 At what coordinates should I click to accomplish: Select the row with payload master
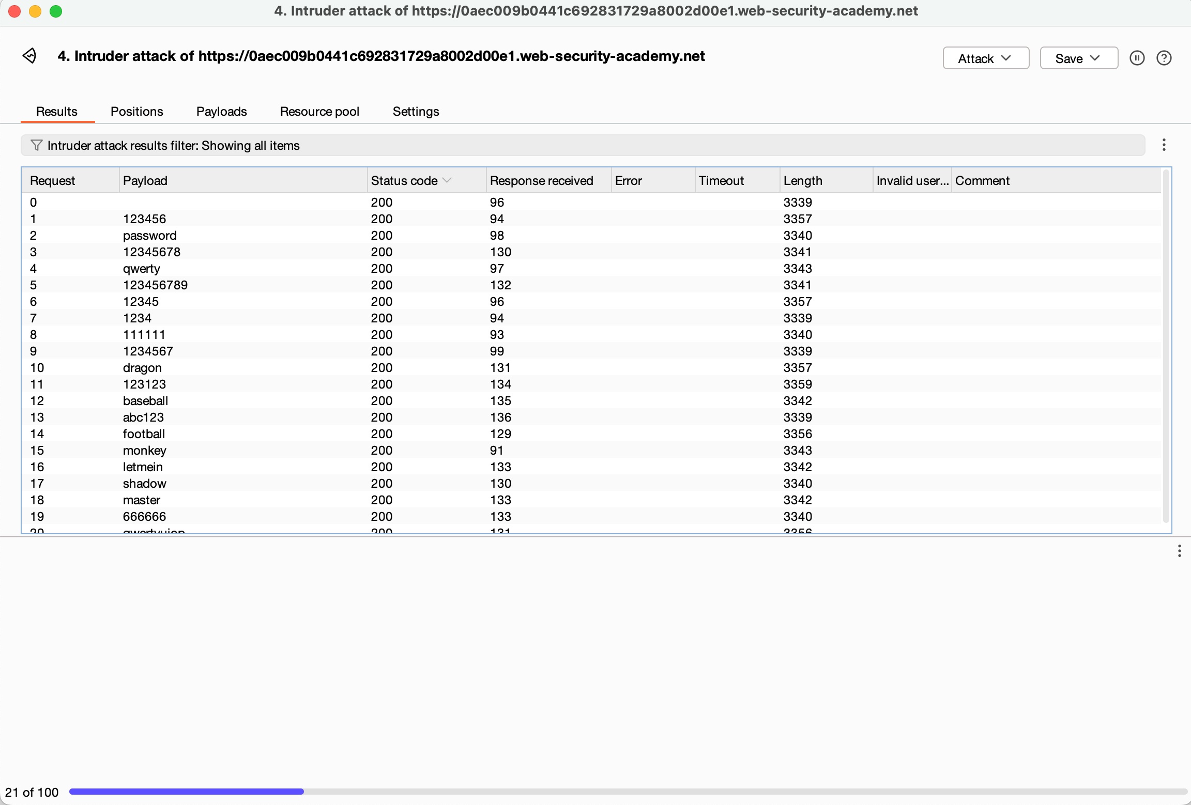(x=591, y=500)
